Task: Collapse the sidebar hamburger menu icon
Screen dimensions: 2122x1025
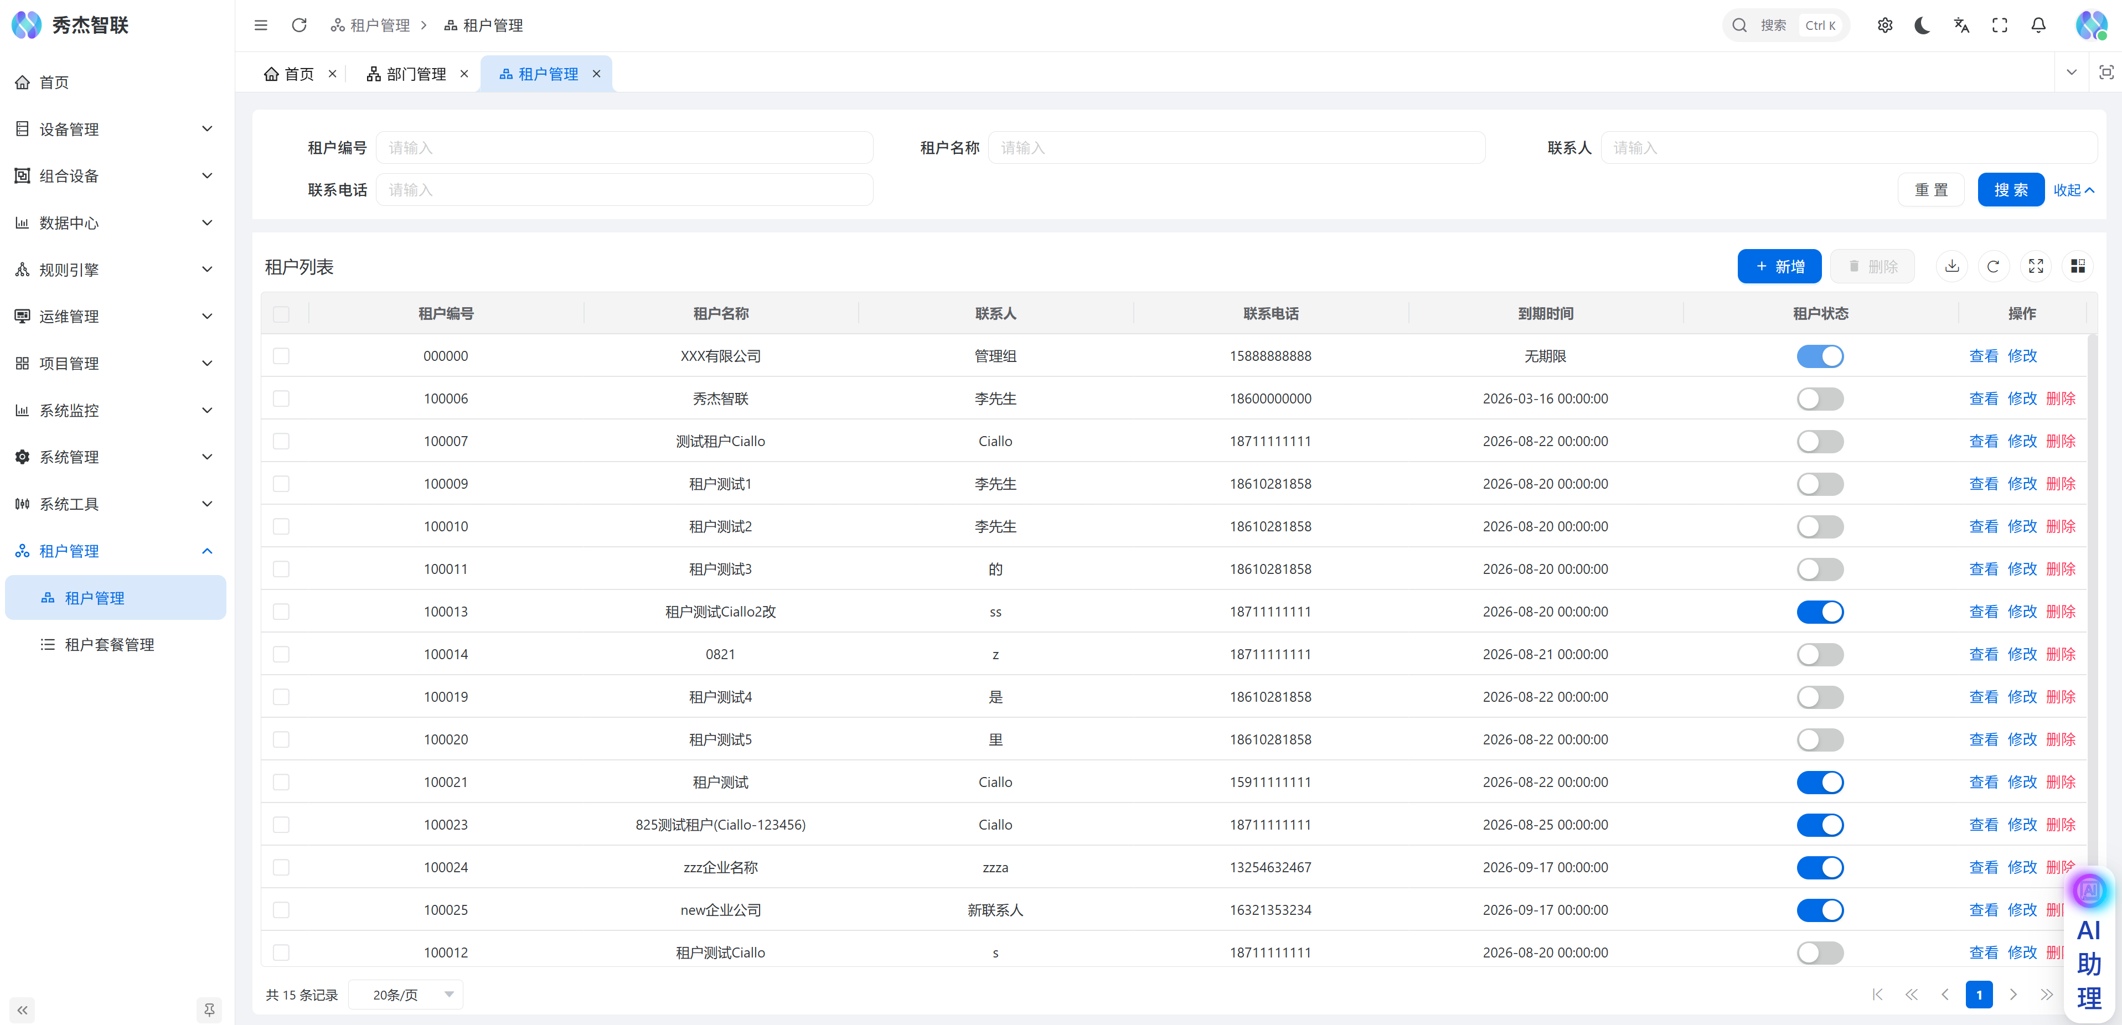Action: (x=260, y=25)
